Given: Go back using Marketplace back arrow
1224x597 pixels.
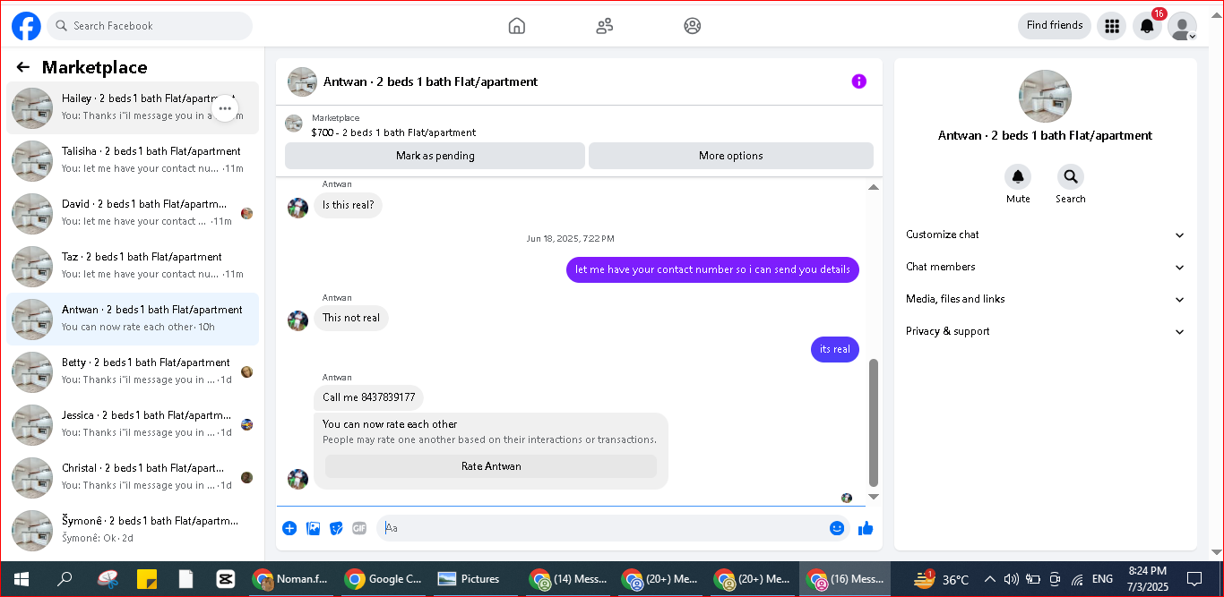Looking at the screenshot, I should pyautogui.click(x=23, y=67).
